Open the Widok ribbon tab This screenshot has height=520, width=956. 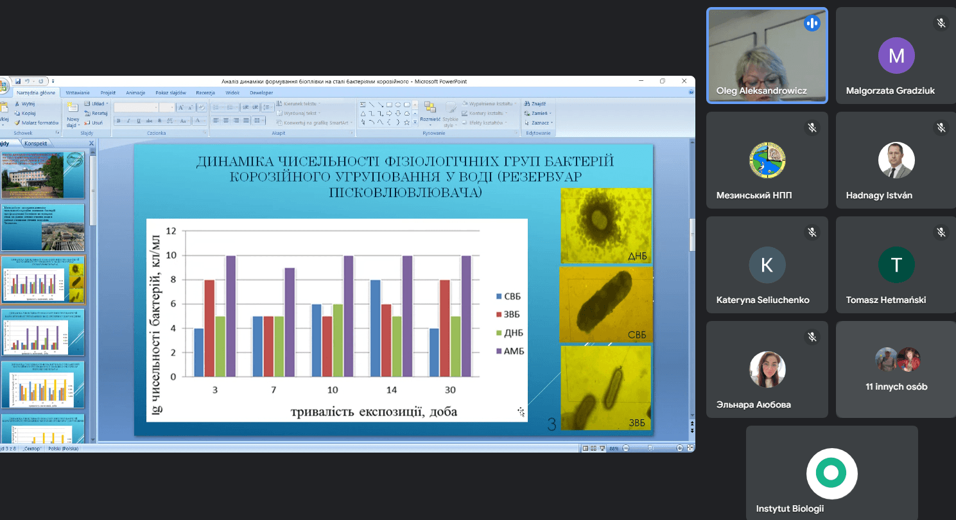pyautogui.click(x=232, y=92)
